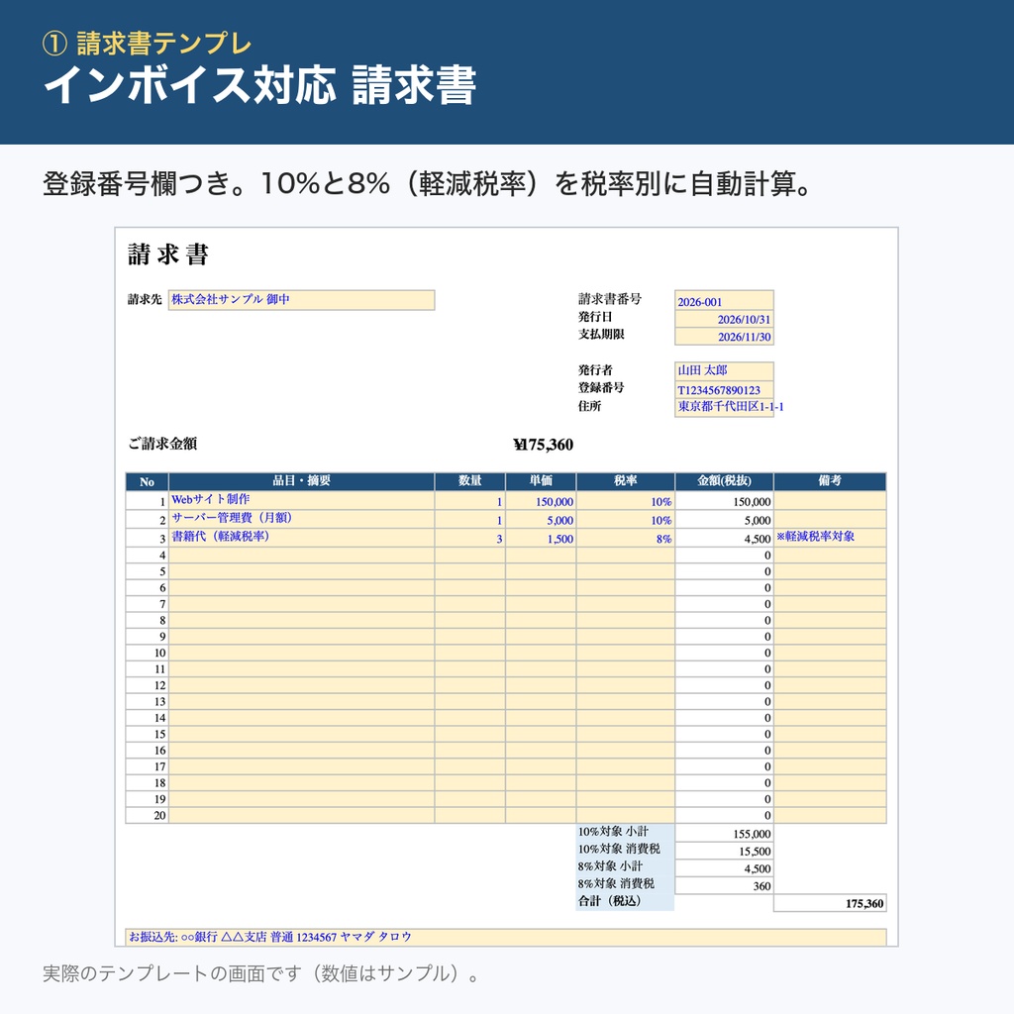Viewport: 1014px width, 1014px height.
Task: Click the 登録番号 label
Action: (601, 387)
